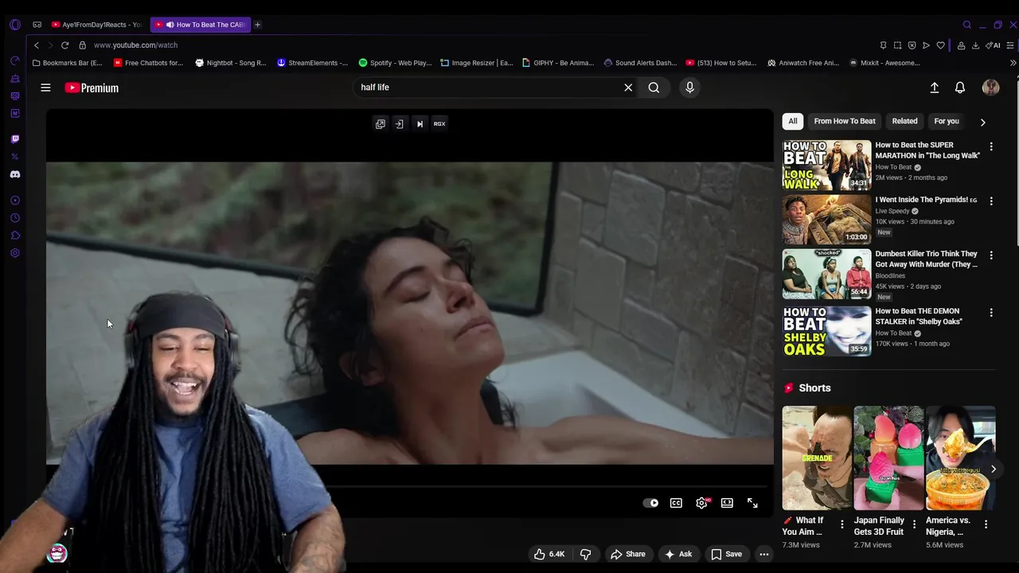Screen dimensions: 1019x573
Task: Open options for Shelby Oaks video
Action: [x=991, y=313]
